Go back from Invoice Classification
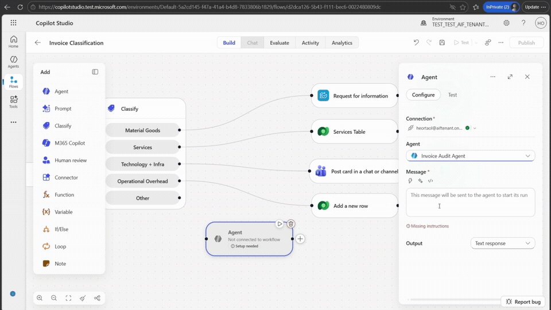The height and width of the screenshot is (310, 551). pyautogui.click(x=38, y=43)
